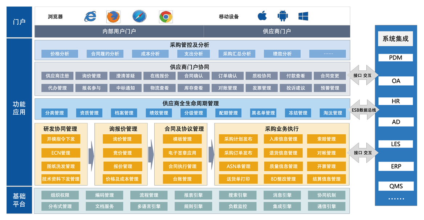Click the Apple logo icon
Screen dimensions: 424x220
262,16
